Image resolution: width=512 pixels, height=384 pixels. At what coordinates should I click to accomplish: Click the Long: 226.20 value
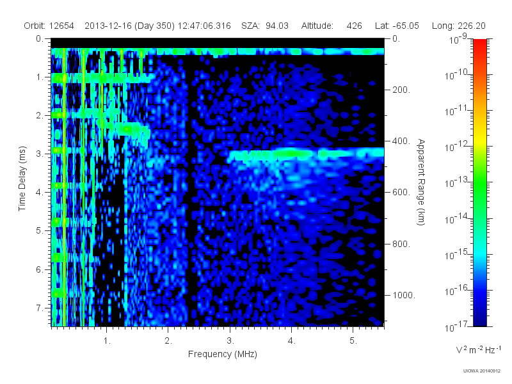[x=458, y=26]
